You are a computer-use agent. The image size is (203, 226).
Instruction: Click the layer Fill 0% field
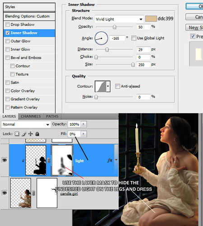[x=74, y=134]
